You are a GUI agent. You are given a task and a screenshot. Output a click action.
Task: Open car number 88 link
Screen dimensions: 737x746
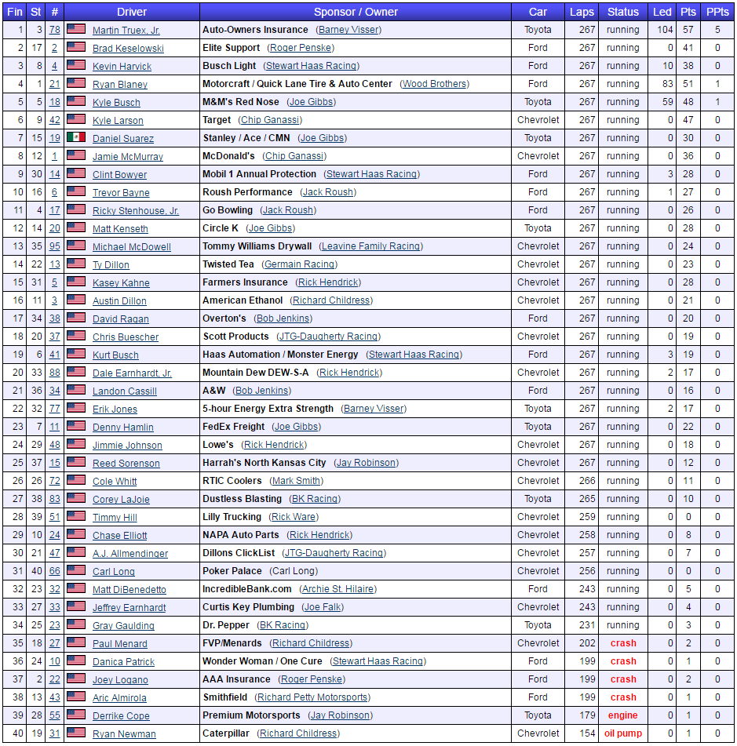55,373
